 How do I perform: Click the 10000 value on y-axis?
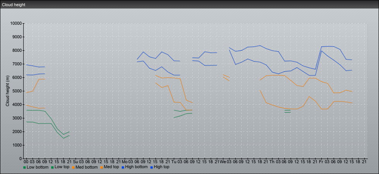point(16,24)
